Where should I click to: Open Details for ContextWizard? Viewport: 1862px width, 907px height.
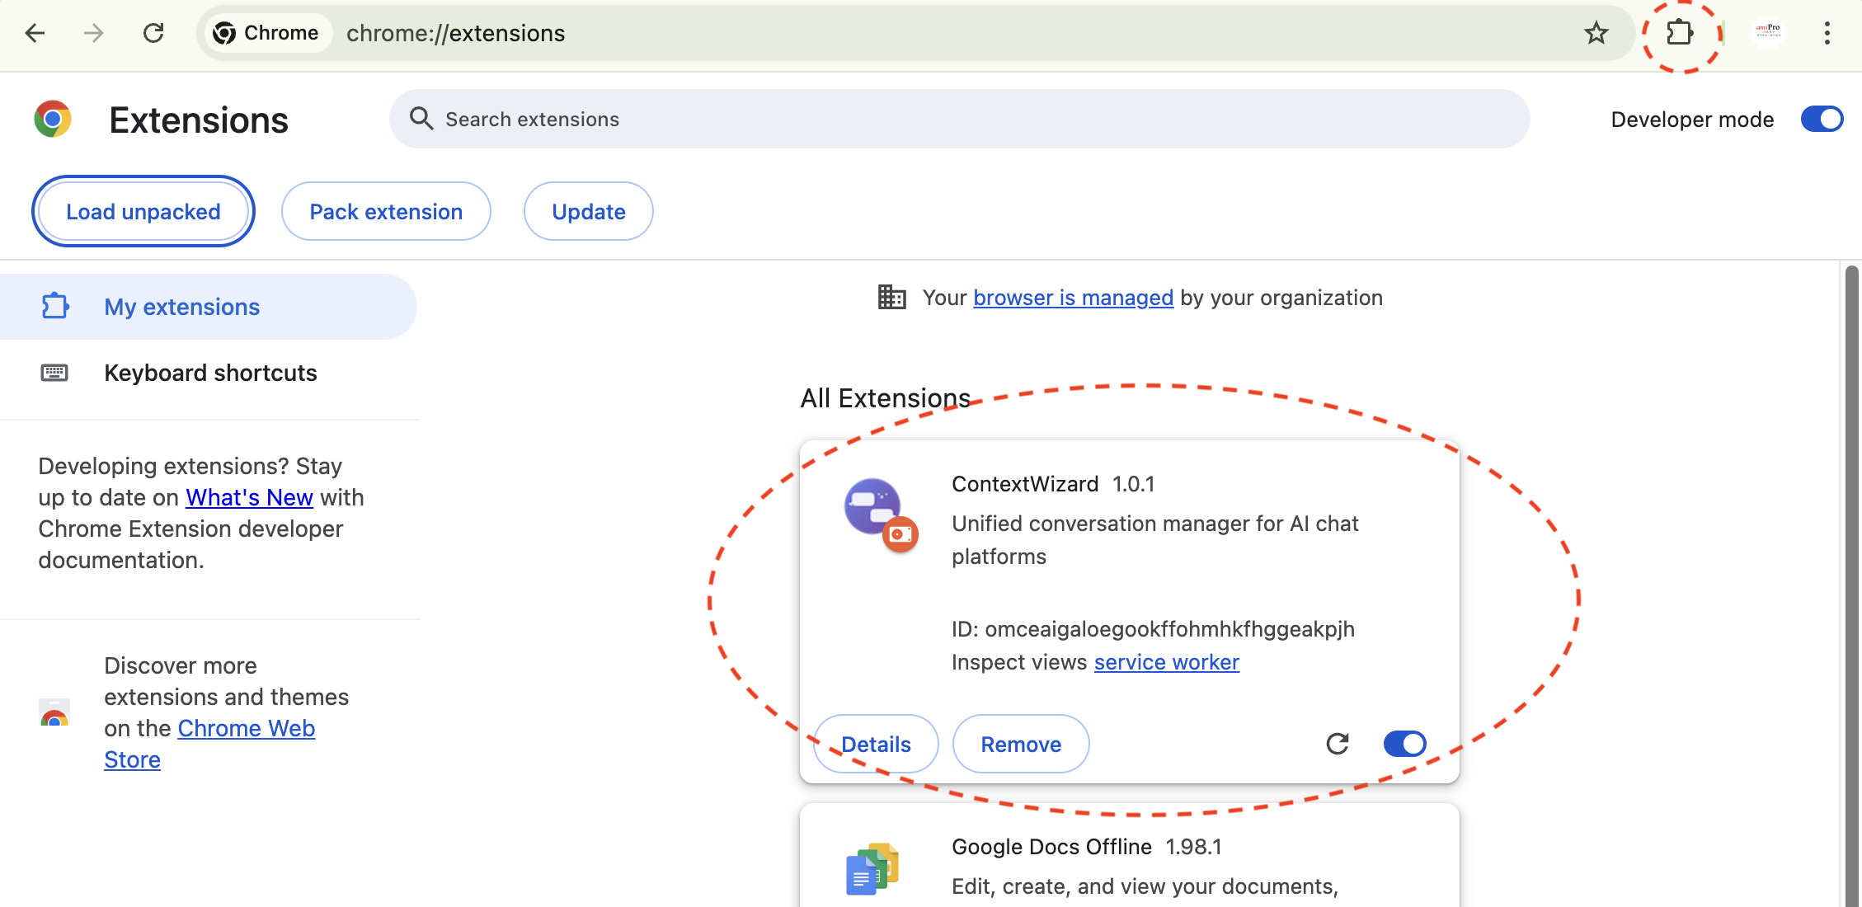[876, 743]
